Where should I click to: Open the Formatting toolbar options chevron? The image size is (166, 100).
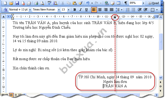coord(162,10)
